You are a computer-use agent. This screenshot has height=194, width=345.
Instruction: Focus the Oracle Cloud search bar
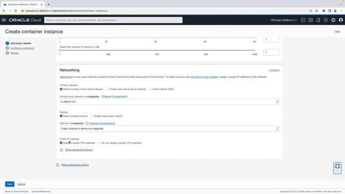pyautogui.click(x=113, y=20)
